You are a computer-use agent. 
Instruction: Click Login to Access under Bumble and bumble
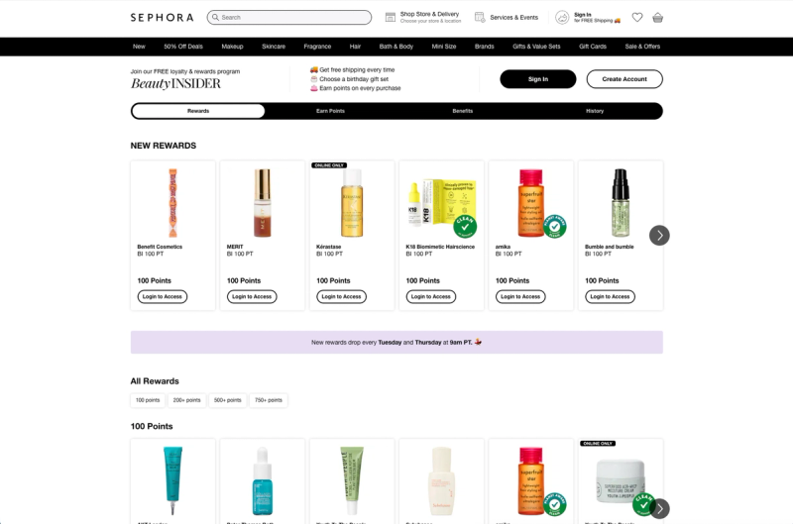coord(610,296)
